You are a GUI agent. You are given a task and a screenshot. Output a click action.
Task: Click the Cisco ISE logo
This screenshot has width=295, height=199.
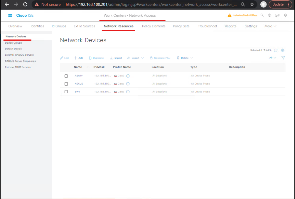tap(25, 16)
